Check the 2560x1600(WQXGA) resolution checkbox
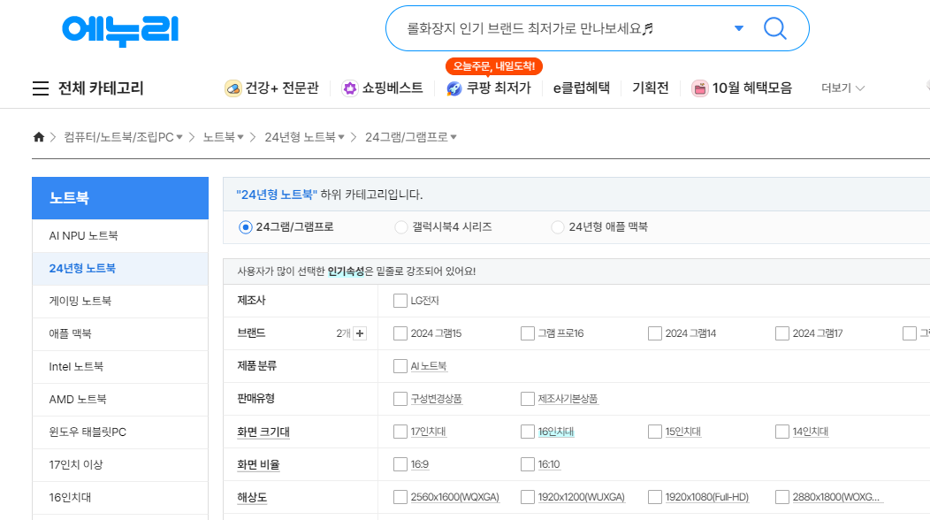Viewport: 930px width, 520px height. coord(400,497)
